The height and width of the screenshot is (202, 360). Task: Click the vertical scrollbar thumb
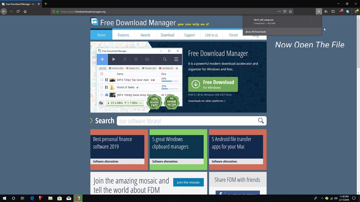click(x=358, y=43)
